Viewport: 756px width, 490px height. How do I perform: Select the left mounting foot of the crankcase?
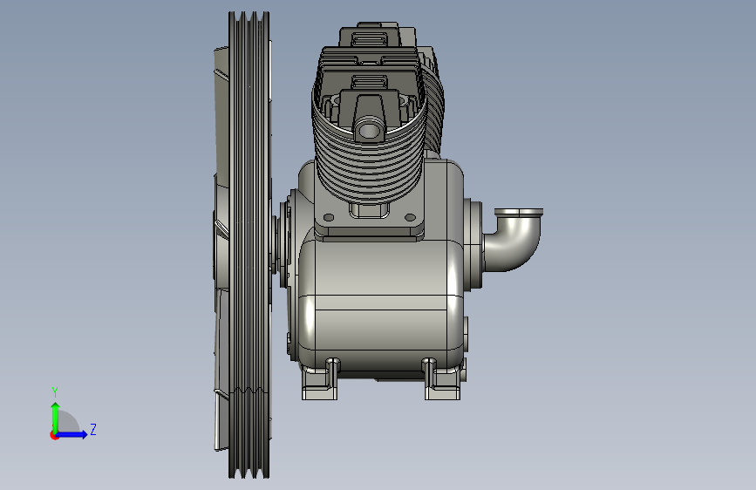[x=320, y=380]
